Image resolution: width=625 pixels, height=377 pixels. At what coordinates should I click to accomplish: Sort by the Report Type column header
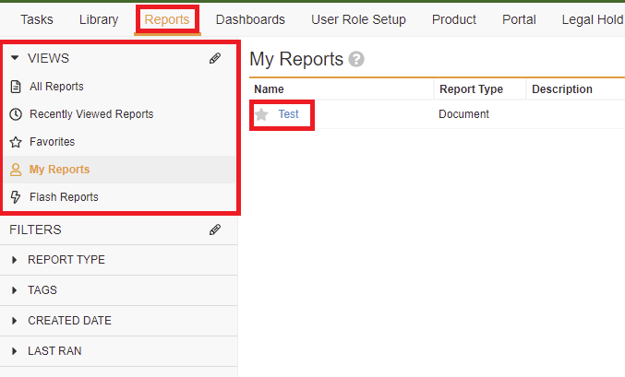471,89
